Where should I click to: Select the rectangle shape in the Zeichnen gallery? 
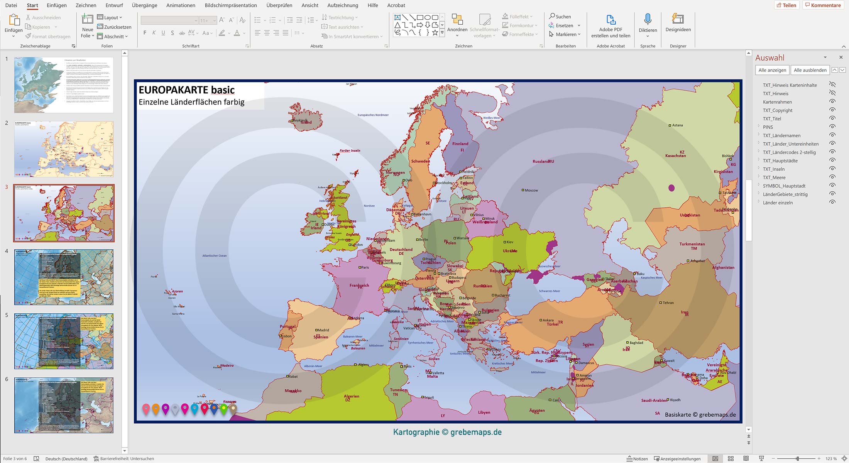[419, 17]
